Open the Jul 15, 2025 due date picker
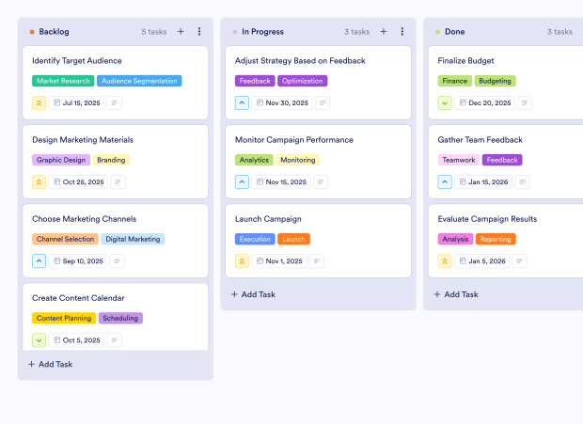The image size is (583, 424). tap(75, 103)
